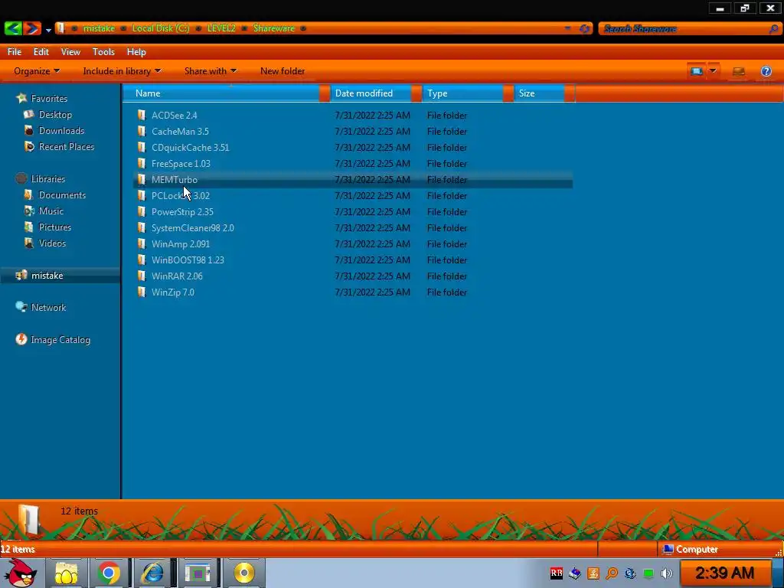784x588 pixels.
Task: Open Recent Places in navigation pane
Action: coord(67,146)
